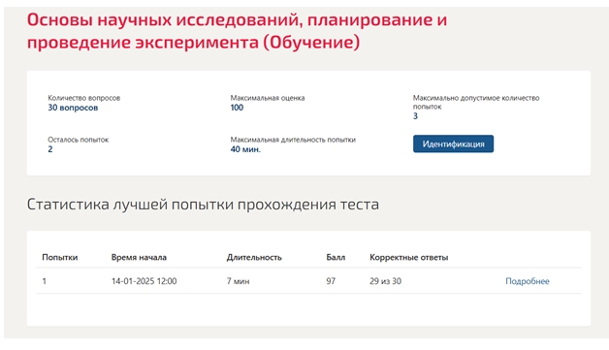Screen dimensions: 609x350
Task: Select the 14-01-2025 12:00 start time cell
Action: tap(144, 281)
